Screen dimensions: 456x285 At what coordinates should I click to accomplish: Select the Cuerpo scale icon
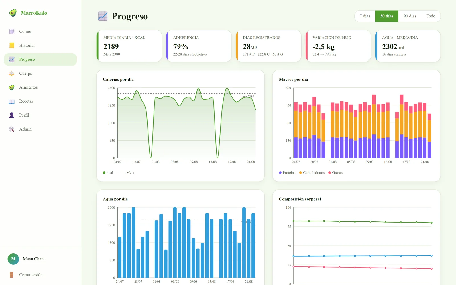click(x=11, y=74)
